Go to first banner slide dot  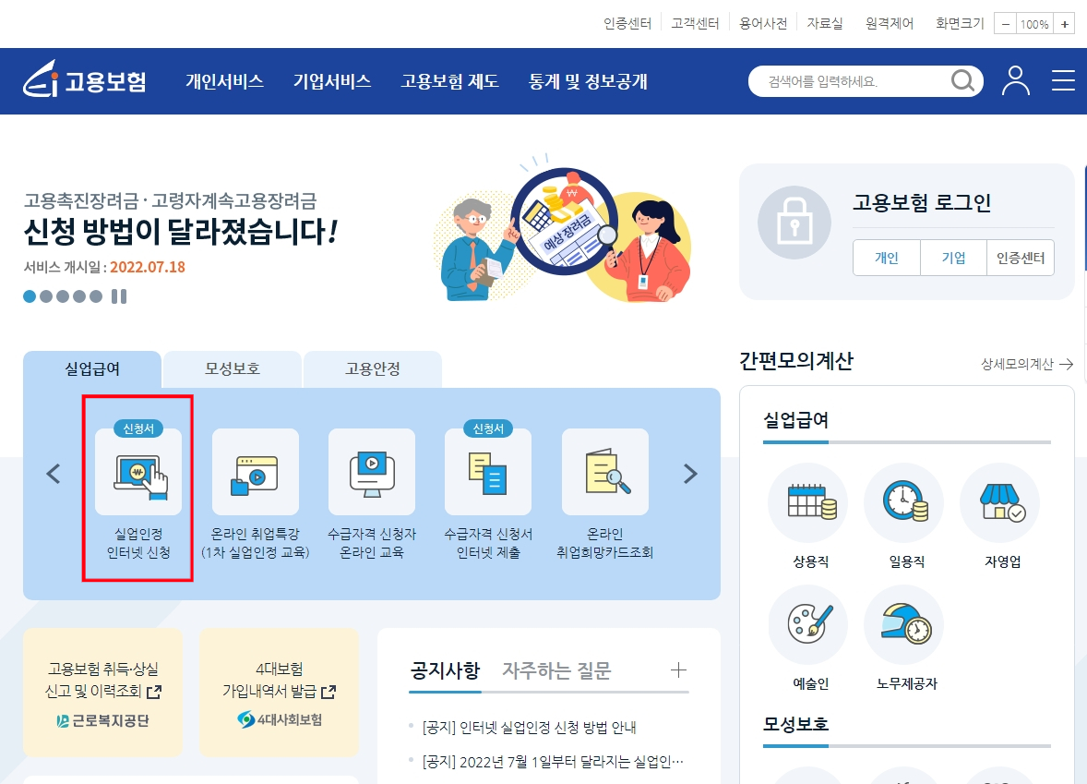[x=30, y=296]
